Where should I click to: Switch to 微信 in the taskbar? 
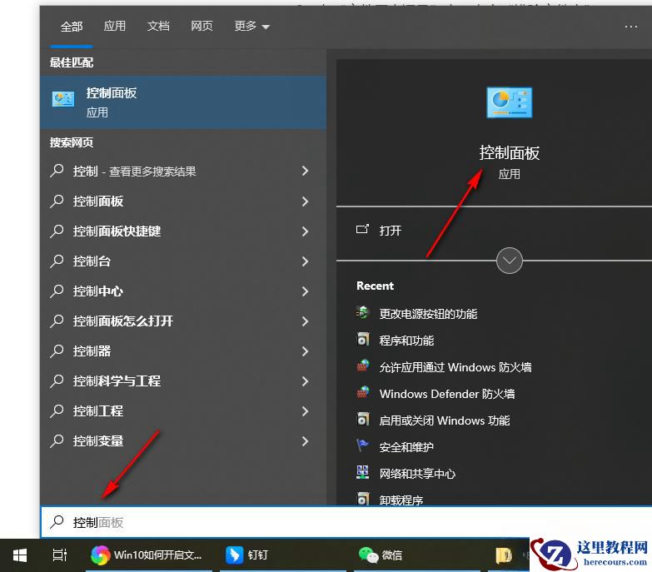[x=416, y=555]
